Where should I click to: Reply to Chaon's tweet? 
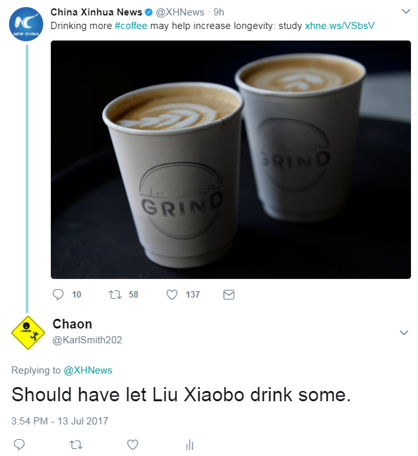coord(19,444)
